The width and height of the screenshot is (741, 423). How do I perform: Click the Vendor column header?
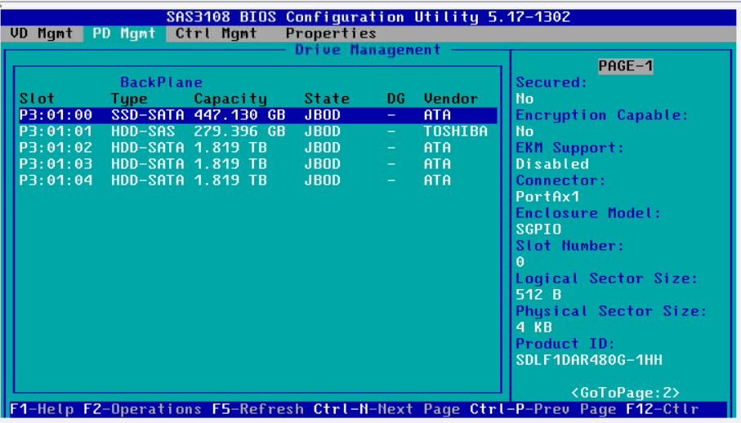coord(451,99)
